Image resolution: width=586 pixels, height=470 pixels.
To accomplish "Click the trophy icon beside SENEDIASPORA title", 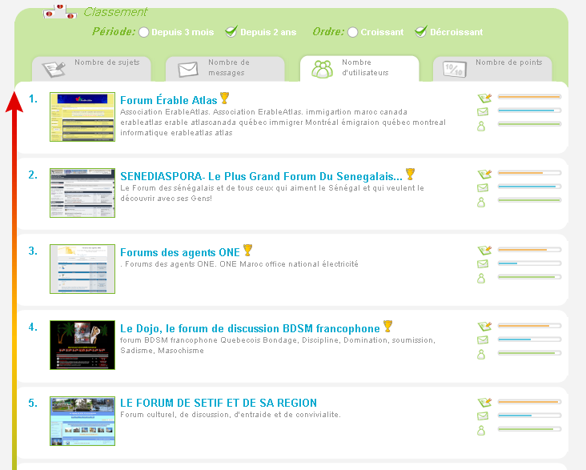I will coord(410,174).
